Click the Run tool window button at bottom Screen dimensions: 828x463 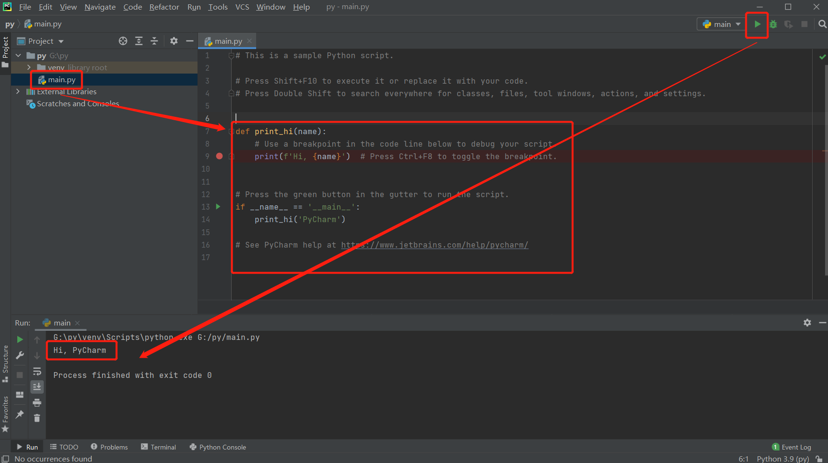coord(27,447)
